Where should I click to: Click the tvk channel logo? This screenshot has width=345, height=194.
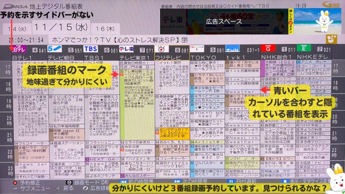(x=232, y=49)
